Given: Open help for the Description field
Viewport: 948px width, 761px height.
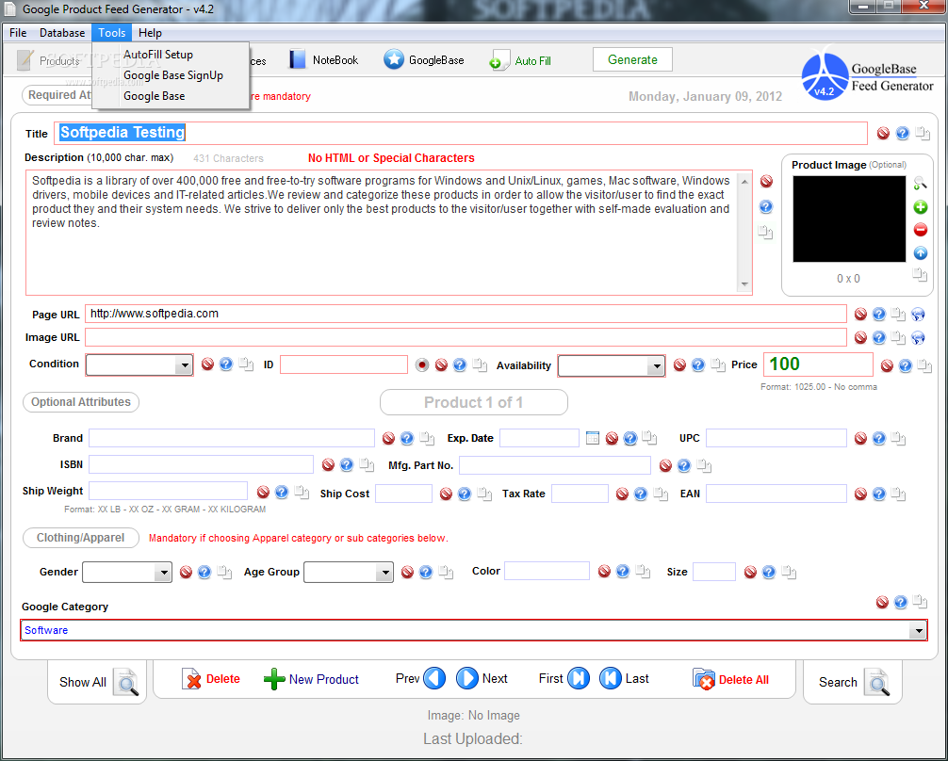Looking at the screenshot, I should tap(766, 206).
